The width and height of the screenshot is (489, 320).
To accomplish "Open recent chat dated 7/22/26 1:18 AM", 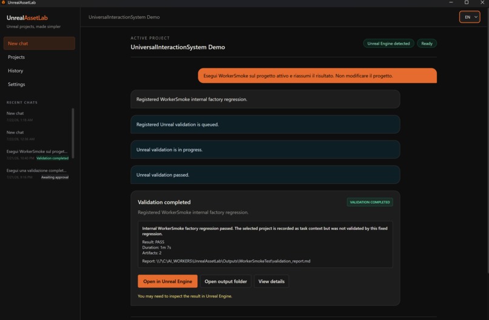I will pyautogui.click(x=38, y=116).
